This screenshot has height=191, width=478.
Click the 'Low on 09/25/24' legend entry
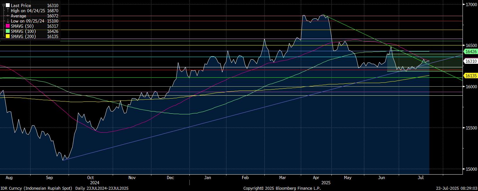coord(28,21)
